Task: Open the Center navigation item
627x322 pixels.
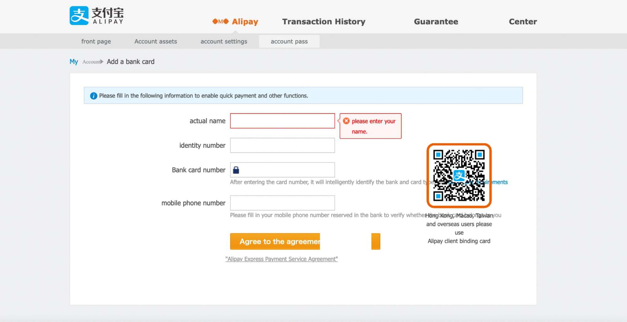Action: pyautogui.click(x=523, y=22)
